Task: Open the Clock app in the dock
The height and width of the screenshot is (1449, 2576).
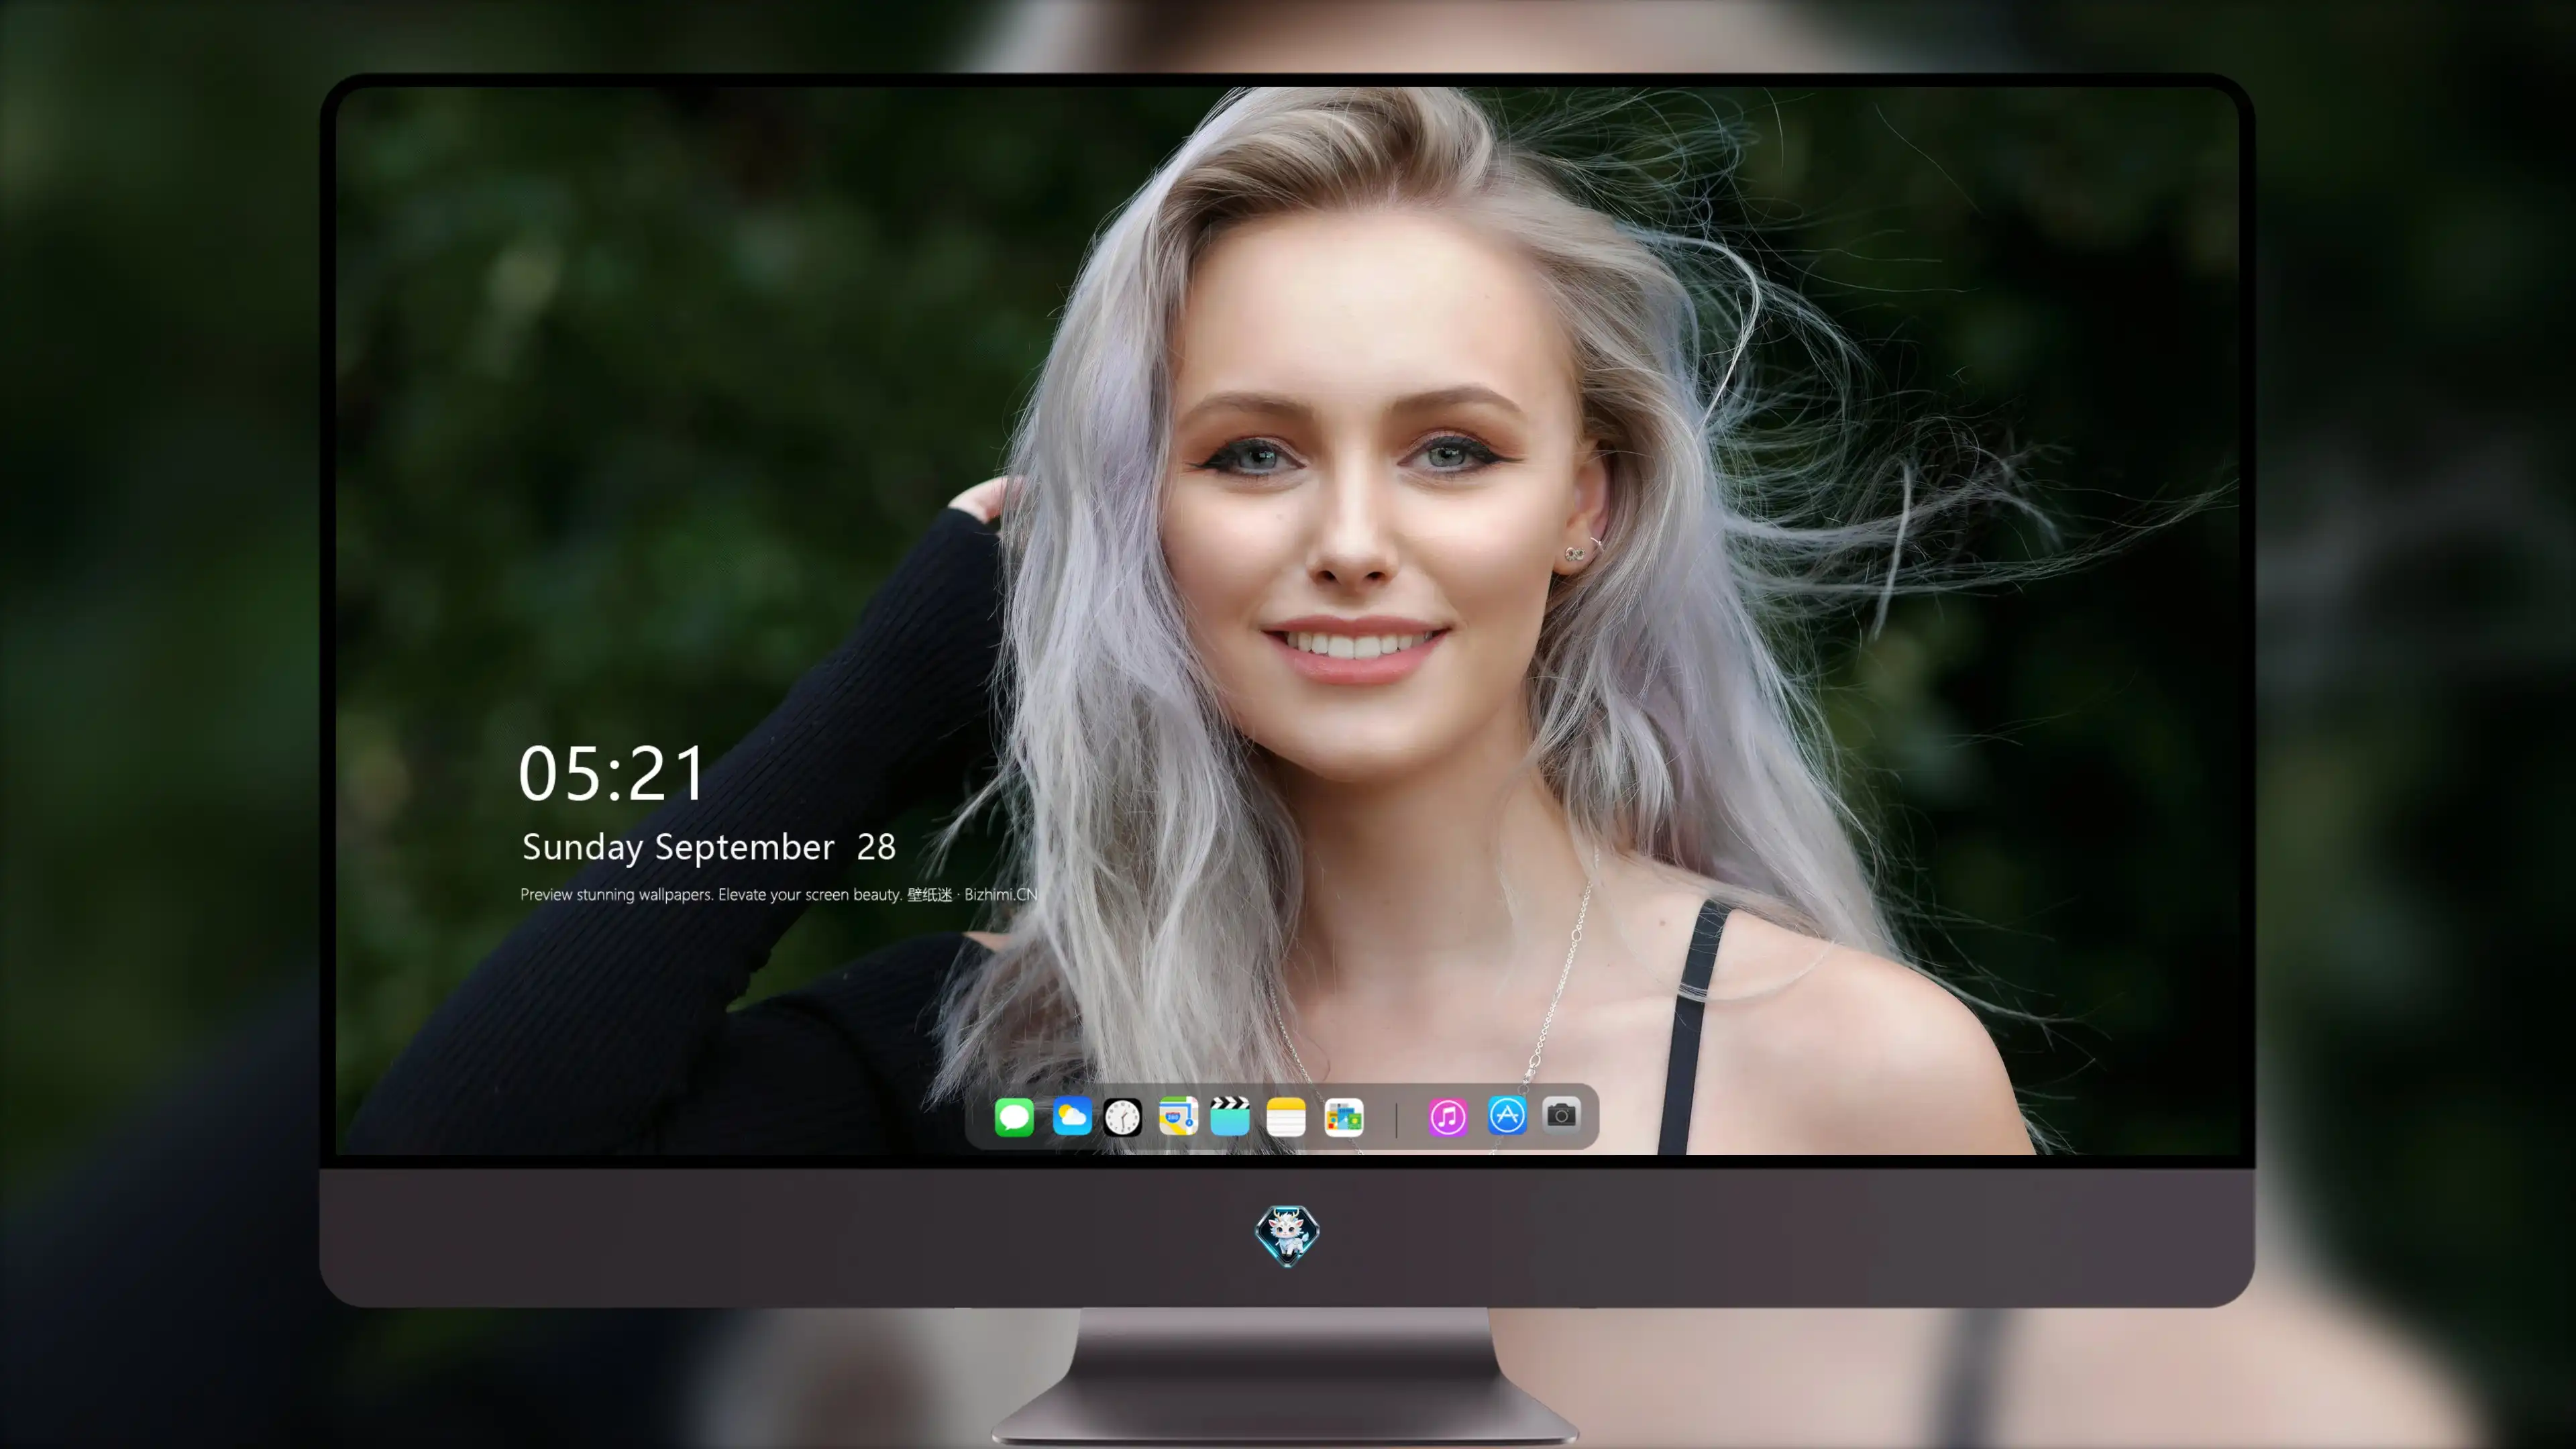Action: 1122,1117
